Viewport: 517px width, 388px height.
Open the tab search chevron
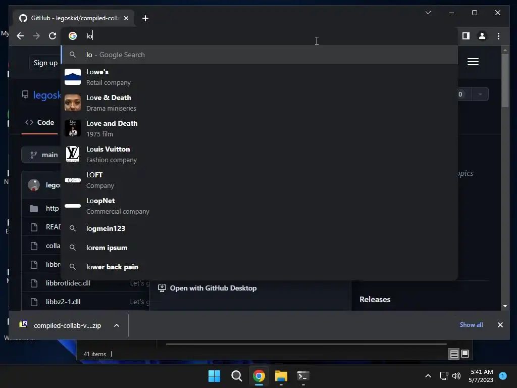click(428, 13)
